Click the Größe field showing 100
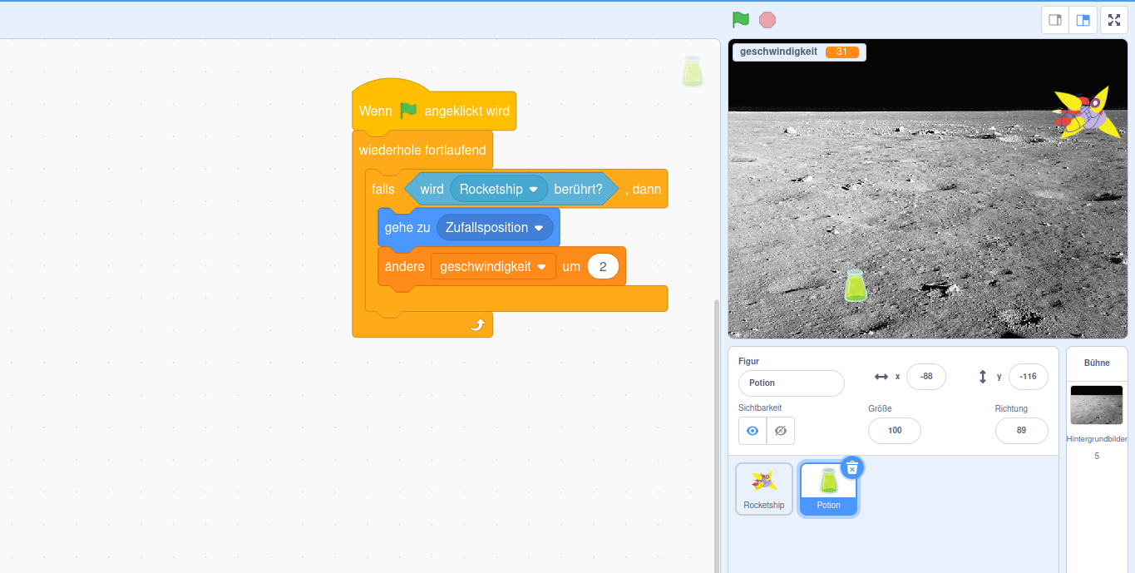Image resolution: width=1135 pixels, height=573 pixels. 895,431
